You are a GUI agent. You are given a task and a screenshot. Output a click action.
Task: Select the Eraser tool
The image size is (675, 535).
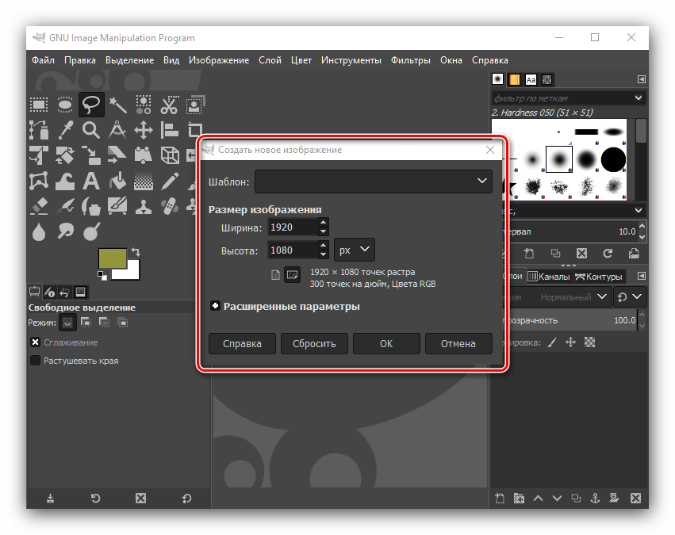click(39, 206)
